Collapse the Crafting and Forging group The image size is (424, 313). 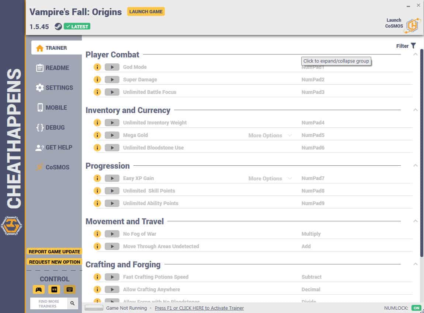click(x=416, y=264)
